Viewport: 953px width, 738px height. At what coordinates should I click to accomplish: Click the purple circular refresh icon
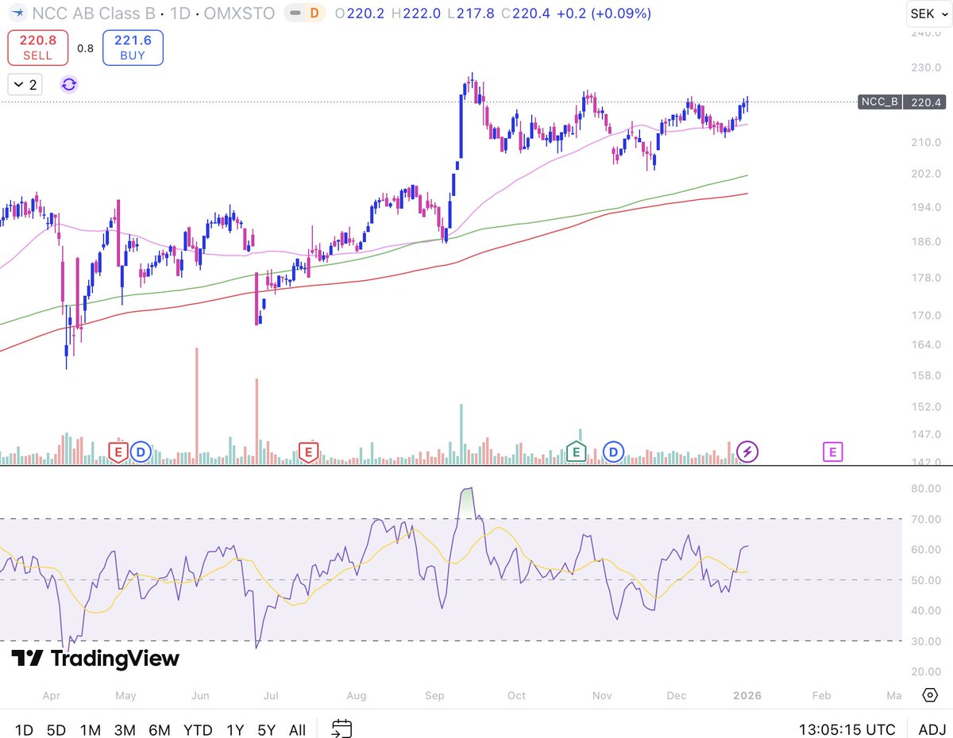point(69,84)
